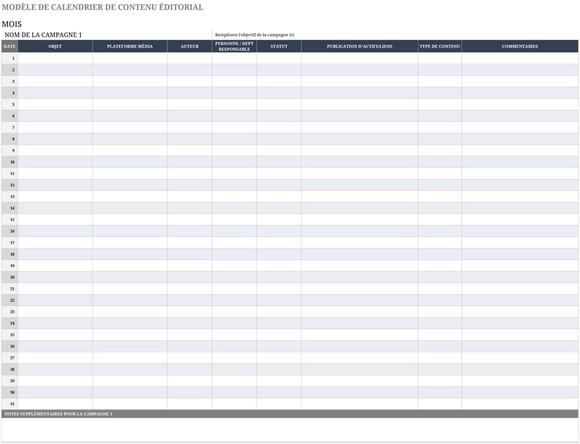Select the PLATEFORME MÉDIA column header
Screen dimensions: 580x444
(x=129, y=46)
